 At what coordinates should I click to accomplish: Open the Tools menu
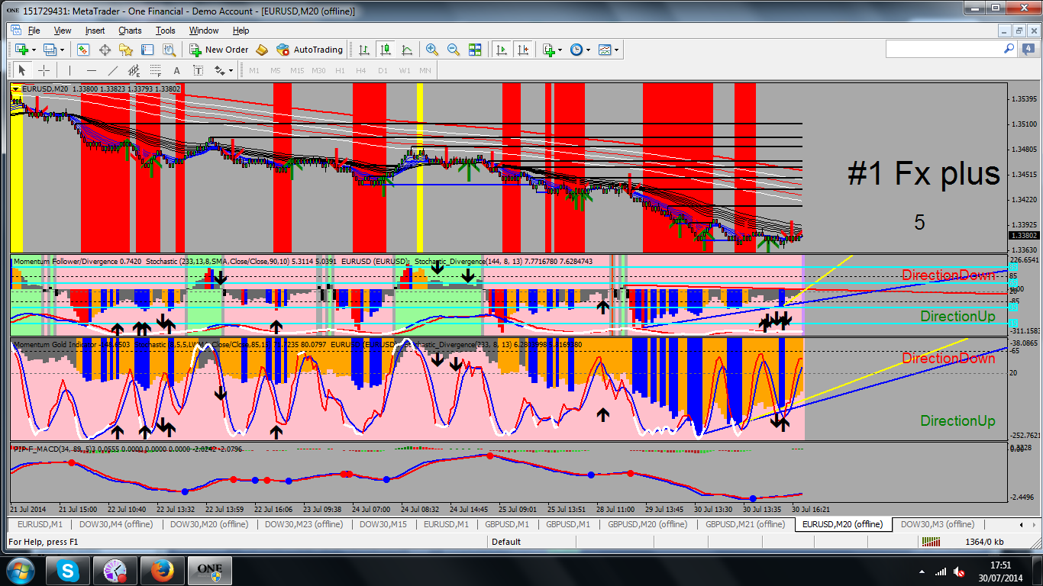(x=166, y=31)
